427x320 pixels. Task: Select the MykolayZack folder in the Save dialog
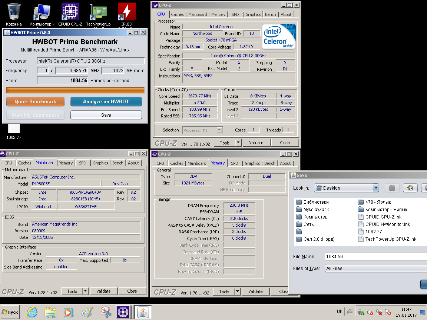click(x=312, y=210)
